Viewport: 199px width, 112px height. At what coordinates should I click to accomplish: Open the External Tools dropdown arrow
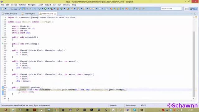point(54,9)
